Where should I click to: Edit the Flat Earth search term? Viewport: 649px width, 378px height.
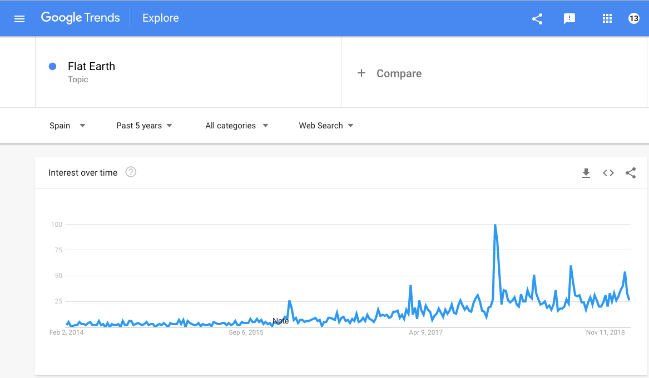coord(91,66)
